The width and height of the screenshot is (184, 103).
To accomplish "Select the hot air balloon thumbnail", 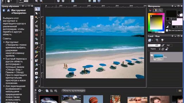I will [x=93, y=99].
